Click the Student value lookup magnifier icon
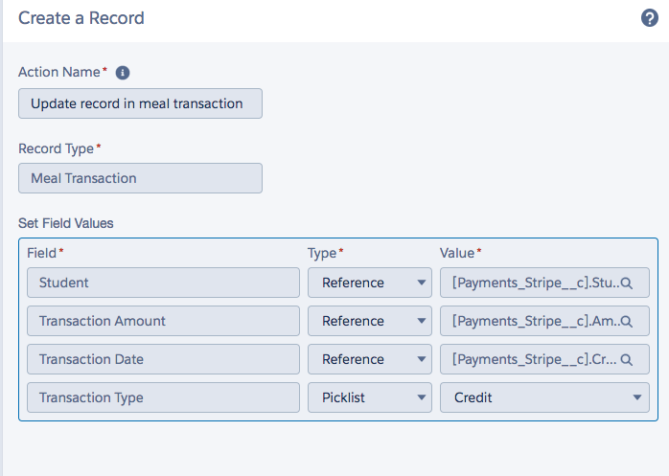669x476 pixels. tap(627, 283)
